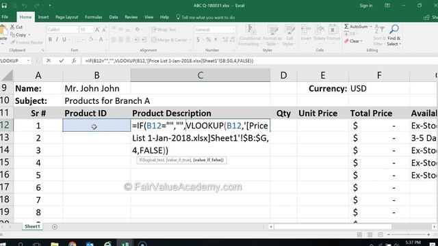This screenshot has height=246, width=438.
Task: Click the Format Painter tool
Action: pyautogui.click(x=27, y=42)
